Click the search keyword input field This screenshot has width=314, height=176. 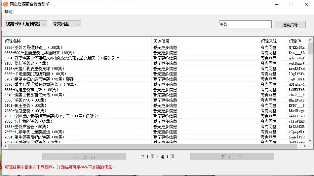[245, 24]
